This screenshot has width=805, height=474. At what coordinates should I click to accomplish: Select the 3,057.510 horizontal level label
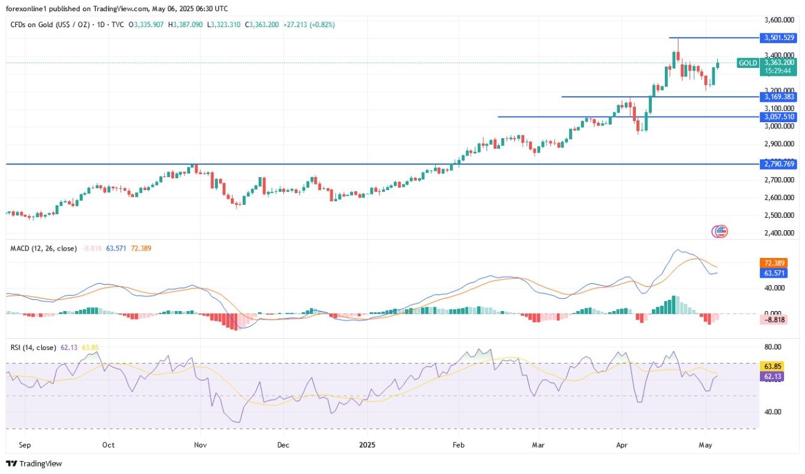pyautogui.click(x=780, y=117)
